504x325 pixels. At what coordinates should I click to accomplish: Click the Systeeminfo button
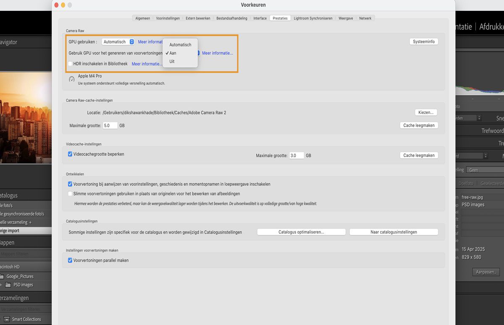coord(423,42)
